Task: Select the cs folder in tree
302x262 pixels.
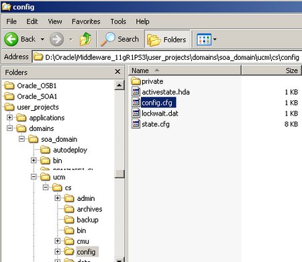Action: click(68, 188)
